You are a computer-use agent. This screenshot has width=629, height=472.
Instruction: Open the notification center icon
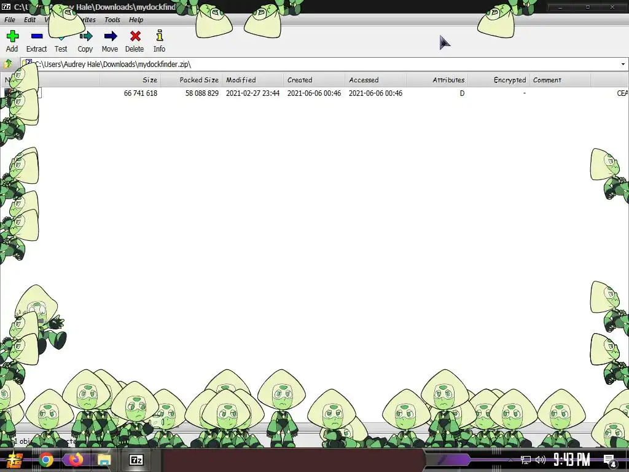[x=609, y=460]
